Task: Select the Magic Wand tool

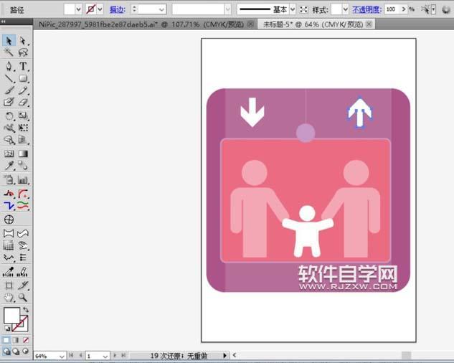Action: [x=9, y=52]
